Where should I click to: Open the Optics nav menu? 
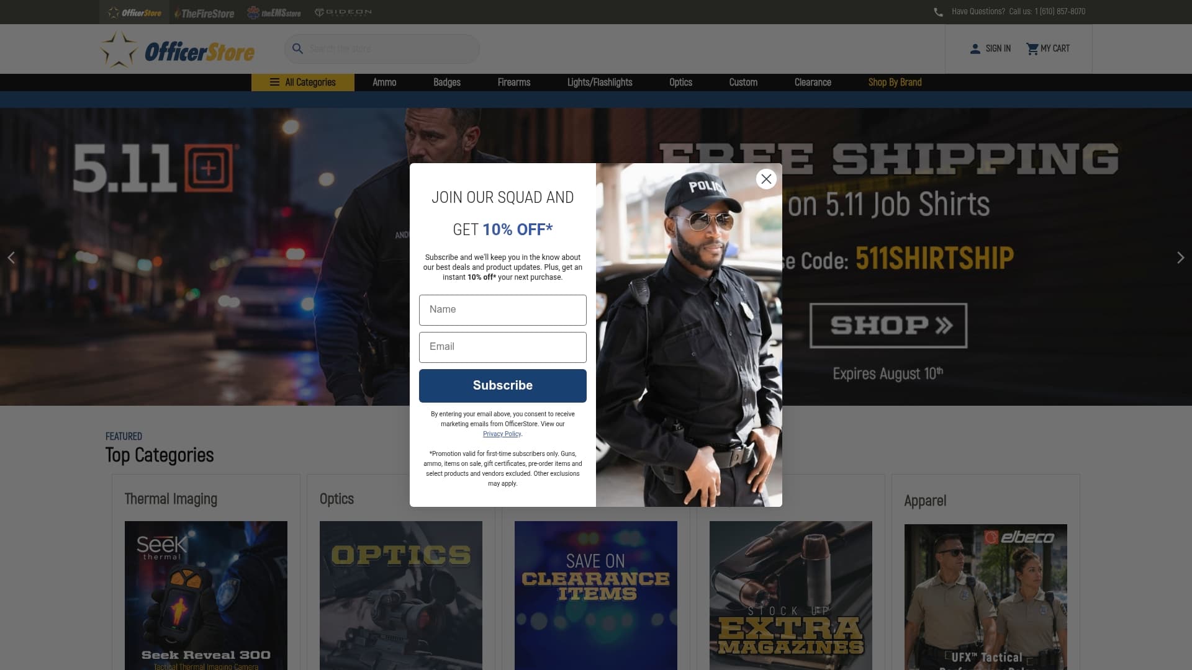[x=680, y=83]
